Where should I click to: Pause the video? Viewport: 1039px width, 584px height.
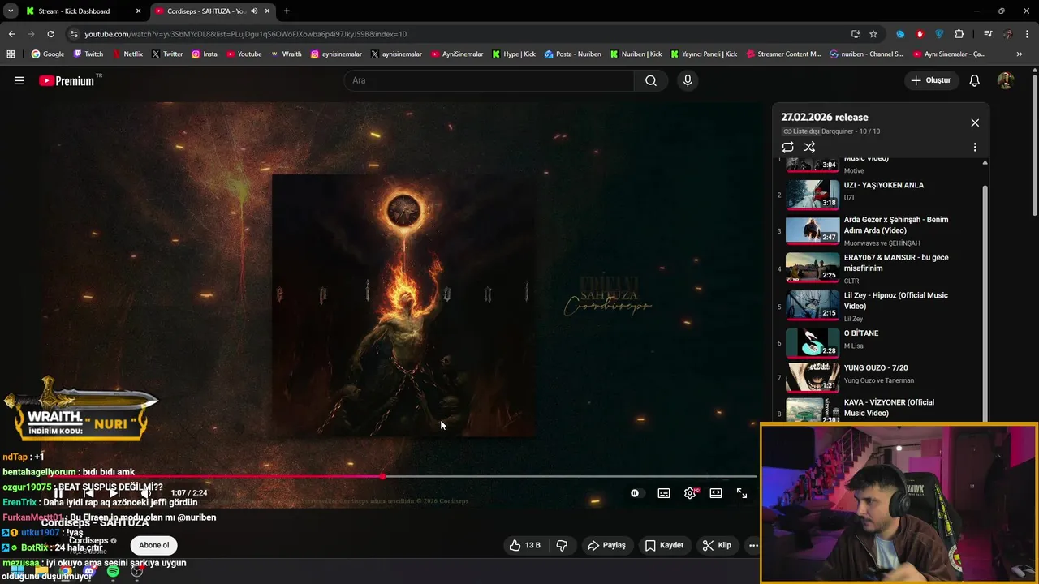pyautogui.click(x=58, y=493)
